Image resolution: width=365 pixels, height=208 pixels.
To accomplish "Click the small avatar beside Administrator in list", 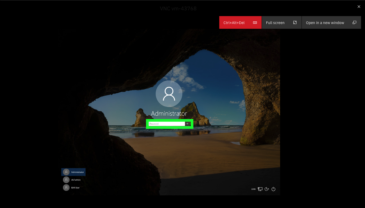I will pyautogui.click(x=66, y=172).
